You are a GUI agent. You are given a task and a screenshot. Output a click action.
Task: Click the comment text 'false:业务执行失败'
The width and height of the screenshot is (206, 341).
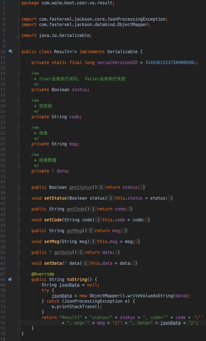pos(105,79)
